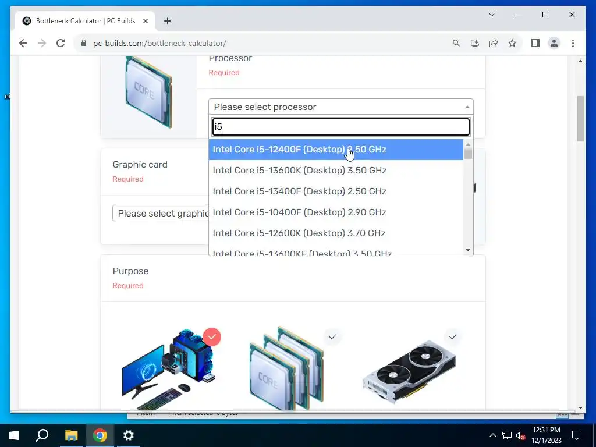
Task: View site information via the padlock icon
Action: click(x=84, y=43)
